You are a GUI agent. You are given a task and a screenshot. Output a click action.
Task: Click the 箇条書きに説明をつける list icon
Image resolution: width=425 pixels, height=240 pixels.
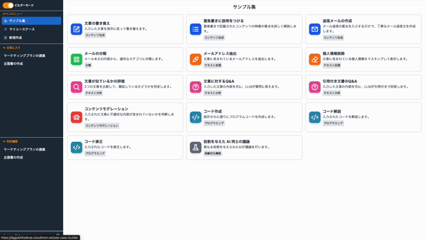pos(195,29)
